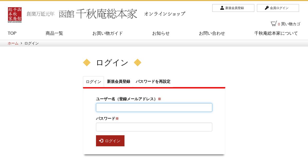Click the red Sensyuan-Sohonke logo
Screen dimensions: 308x162
click(x=15, y=15)
